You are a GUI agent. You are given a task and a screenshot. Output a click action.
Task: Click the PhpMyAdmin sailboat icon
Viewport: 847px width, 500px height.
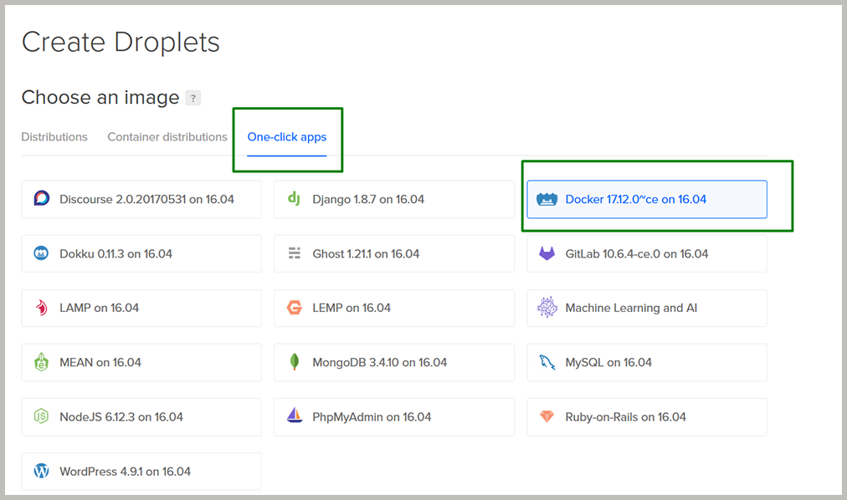[x=293, y=416]
